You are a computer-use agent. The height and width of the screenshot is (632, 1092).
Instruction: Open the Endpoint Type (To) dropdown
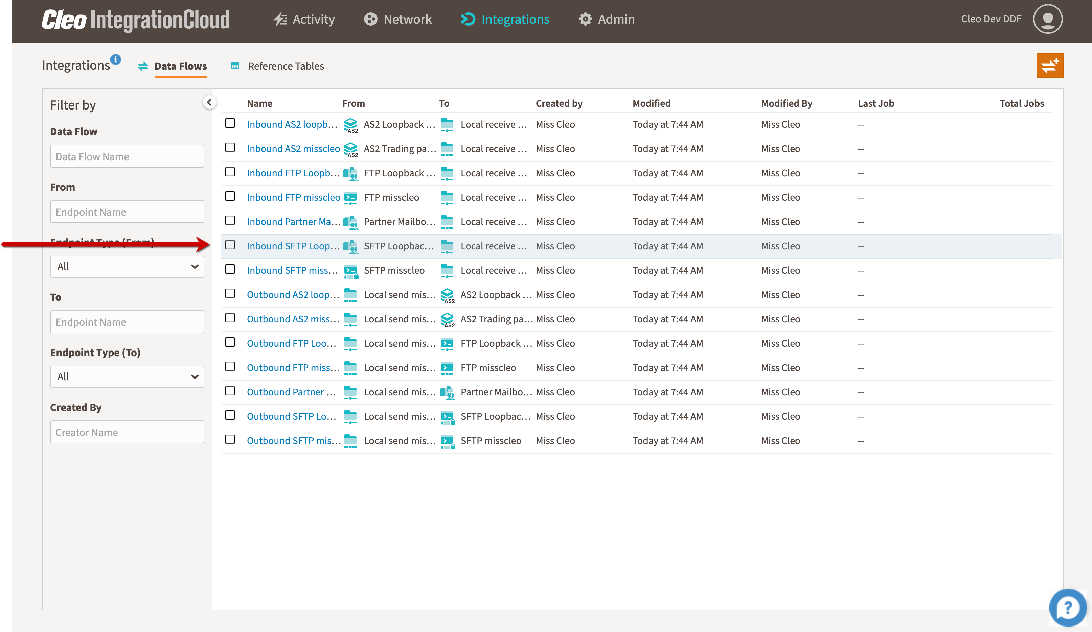127,376
